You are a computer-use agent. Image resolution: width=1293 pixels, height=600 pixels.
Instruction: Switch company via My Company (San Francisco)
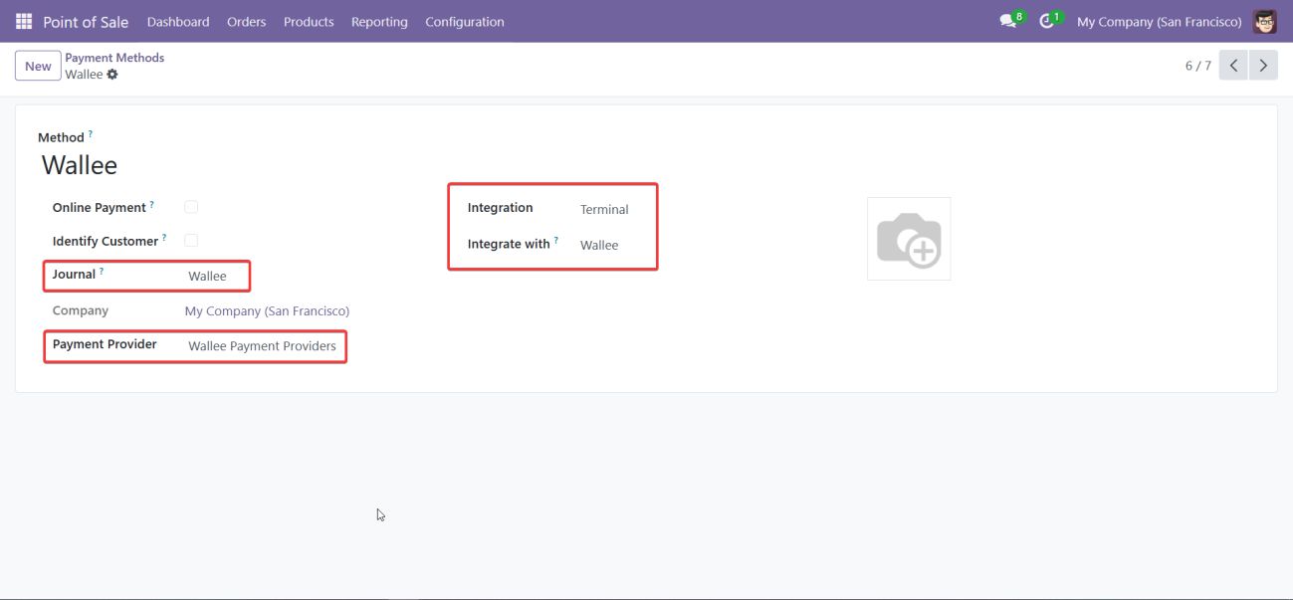(1159, 22)
